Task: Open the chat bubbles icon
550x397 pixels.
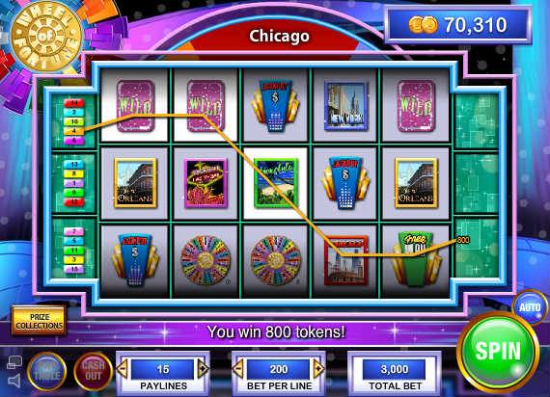Action: tap(14, 362)
